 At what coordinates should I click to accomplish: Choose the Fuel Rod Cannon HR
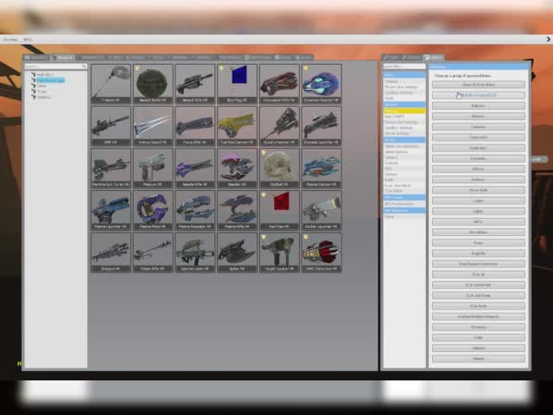[237, 126]
